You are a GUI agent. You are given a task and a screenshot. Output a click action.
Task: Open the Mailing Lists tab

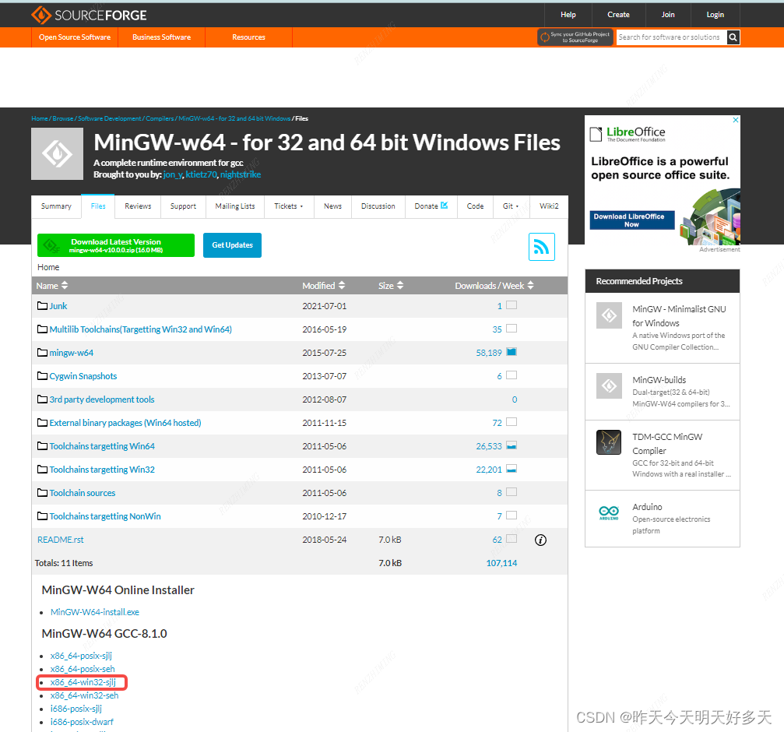[235, 206]
